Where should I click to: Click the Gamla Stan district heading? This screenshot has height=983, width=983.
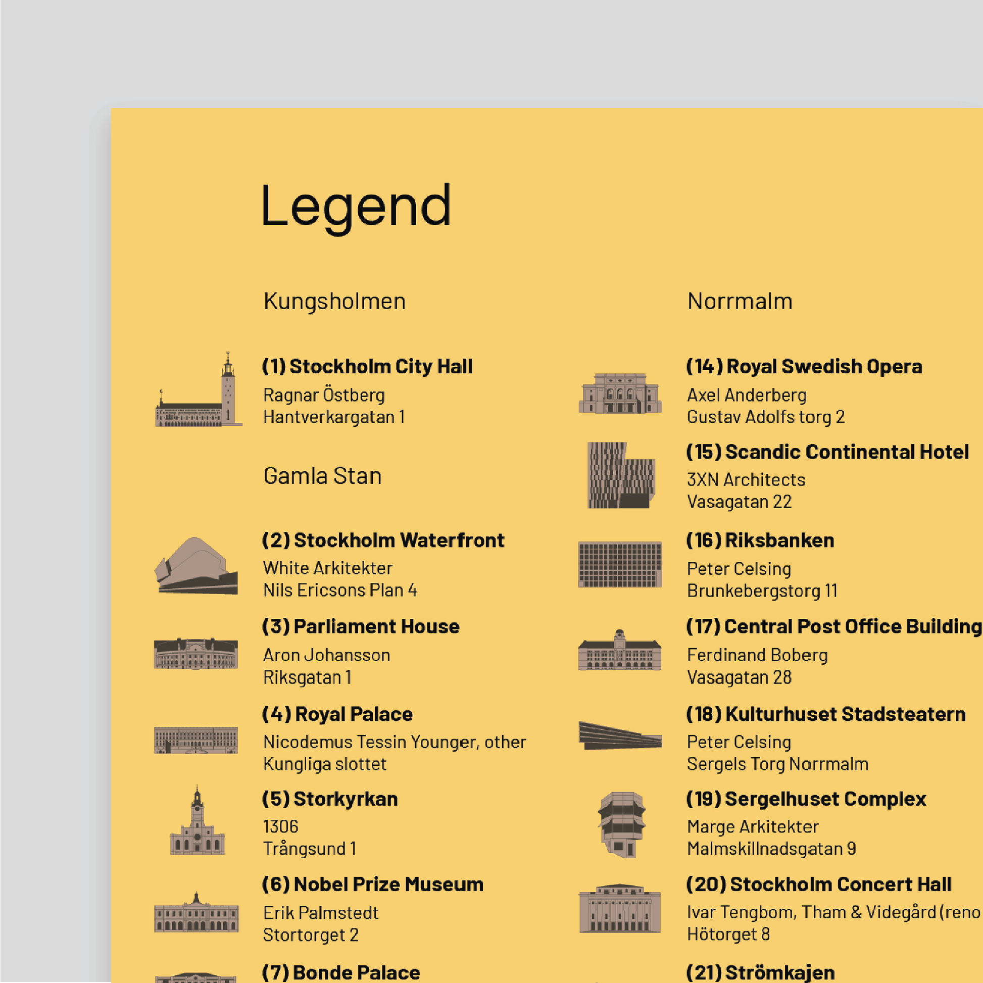point(322,476)
